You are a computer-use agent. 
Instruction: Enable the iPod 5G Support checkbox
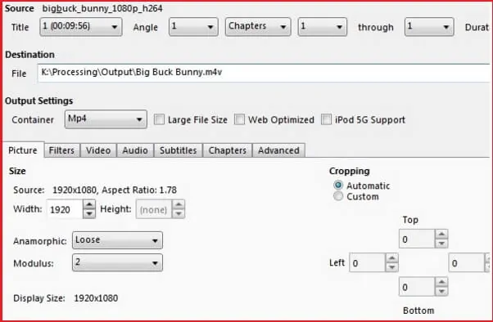point(326,119)
